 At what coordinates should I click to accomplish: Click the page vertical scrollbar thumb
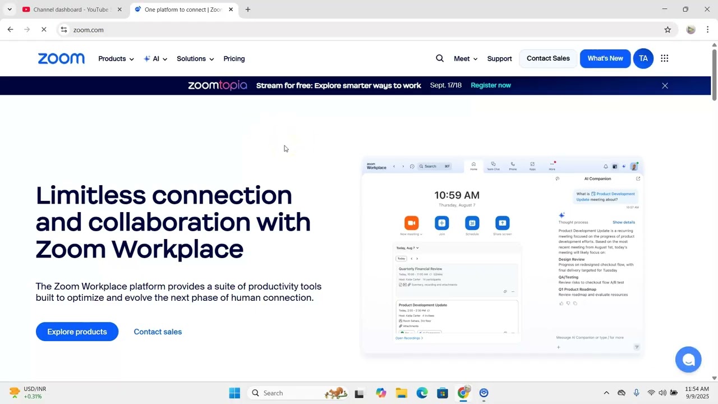click(x=714, y=76)
